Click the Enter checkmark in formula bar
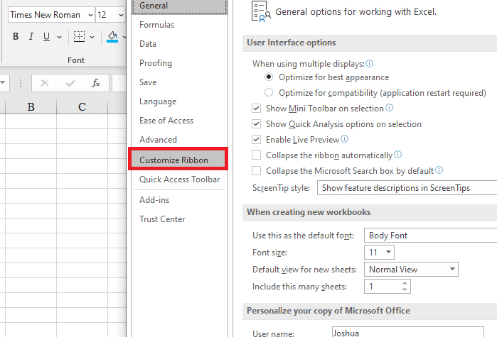This screenshot has height=337, width=497. tap(70, 83)
